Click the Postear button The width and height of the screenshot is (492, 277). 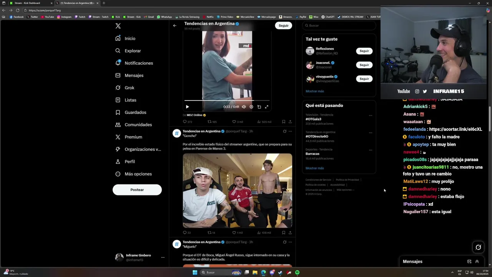(137, 190)
